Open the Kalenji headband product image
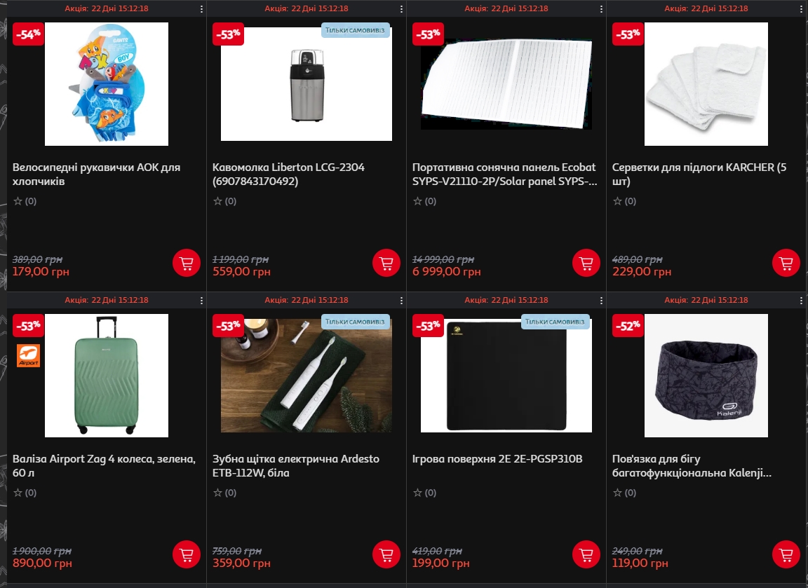808x588 pixels. tap(706, 376)
